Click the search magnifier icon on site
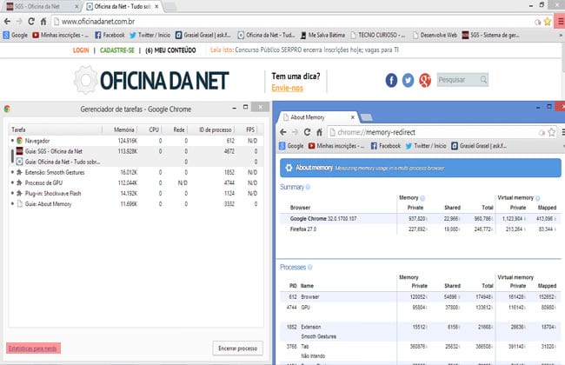This screenshot has width=565, height=365. click(x=483, y=79)
